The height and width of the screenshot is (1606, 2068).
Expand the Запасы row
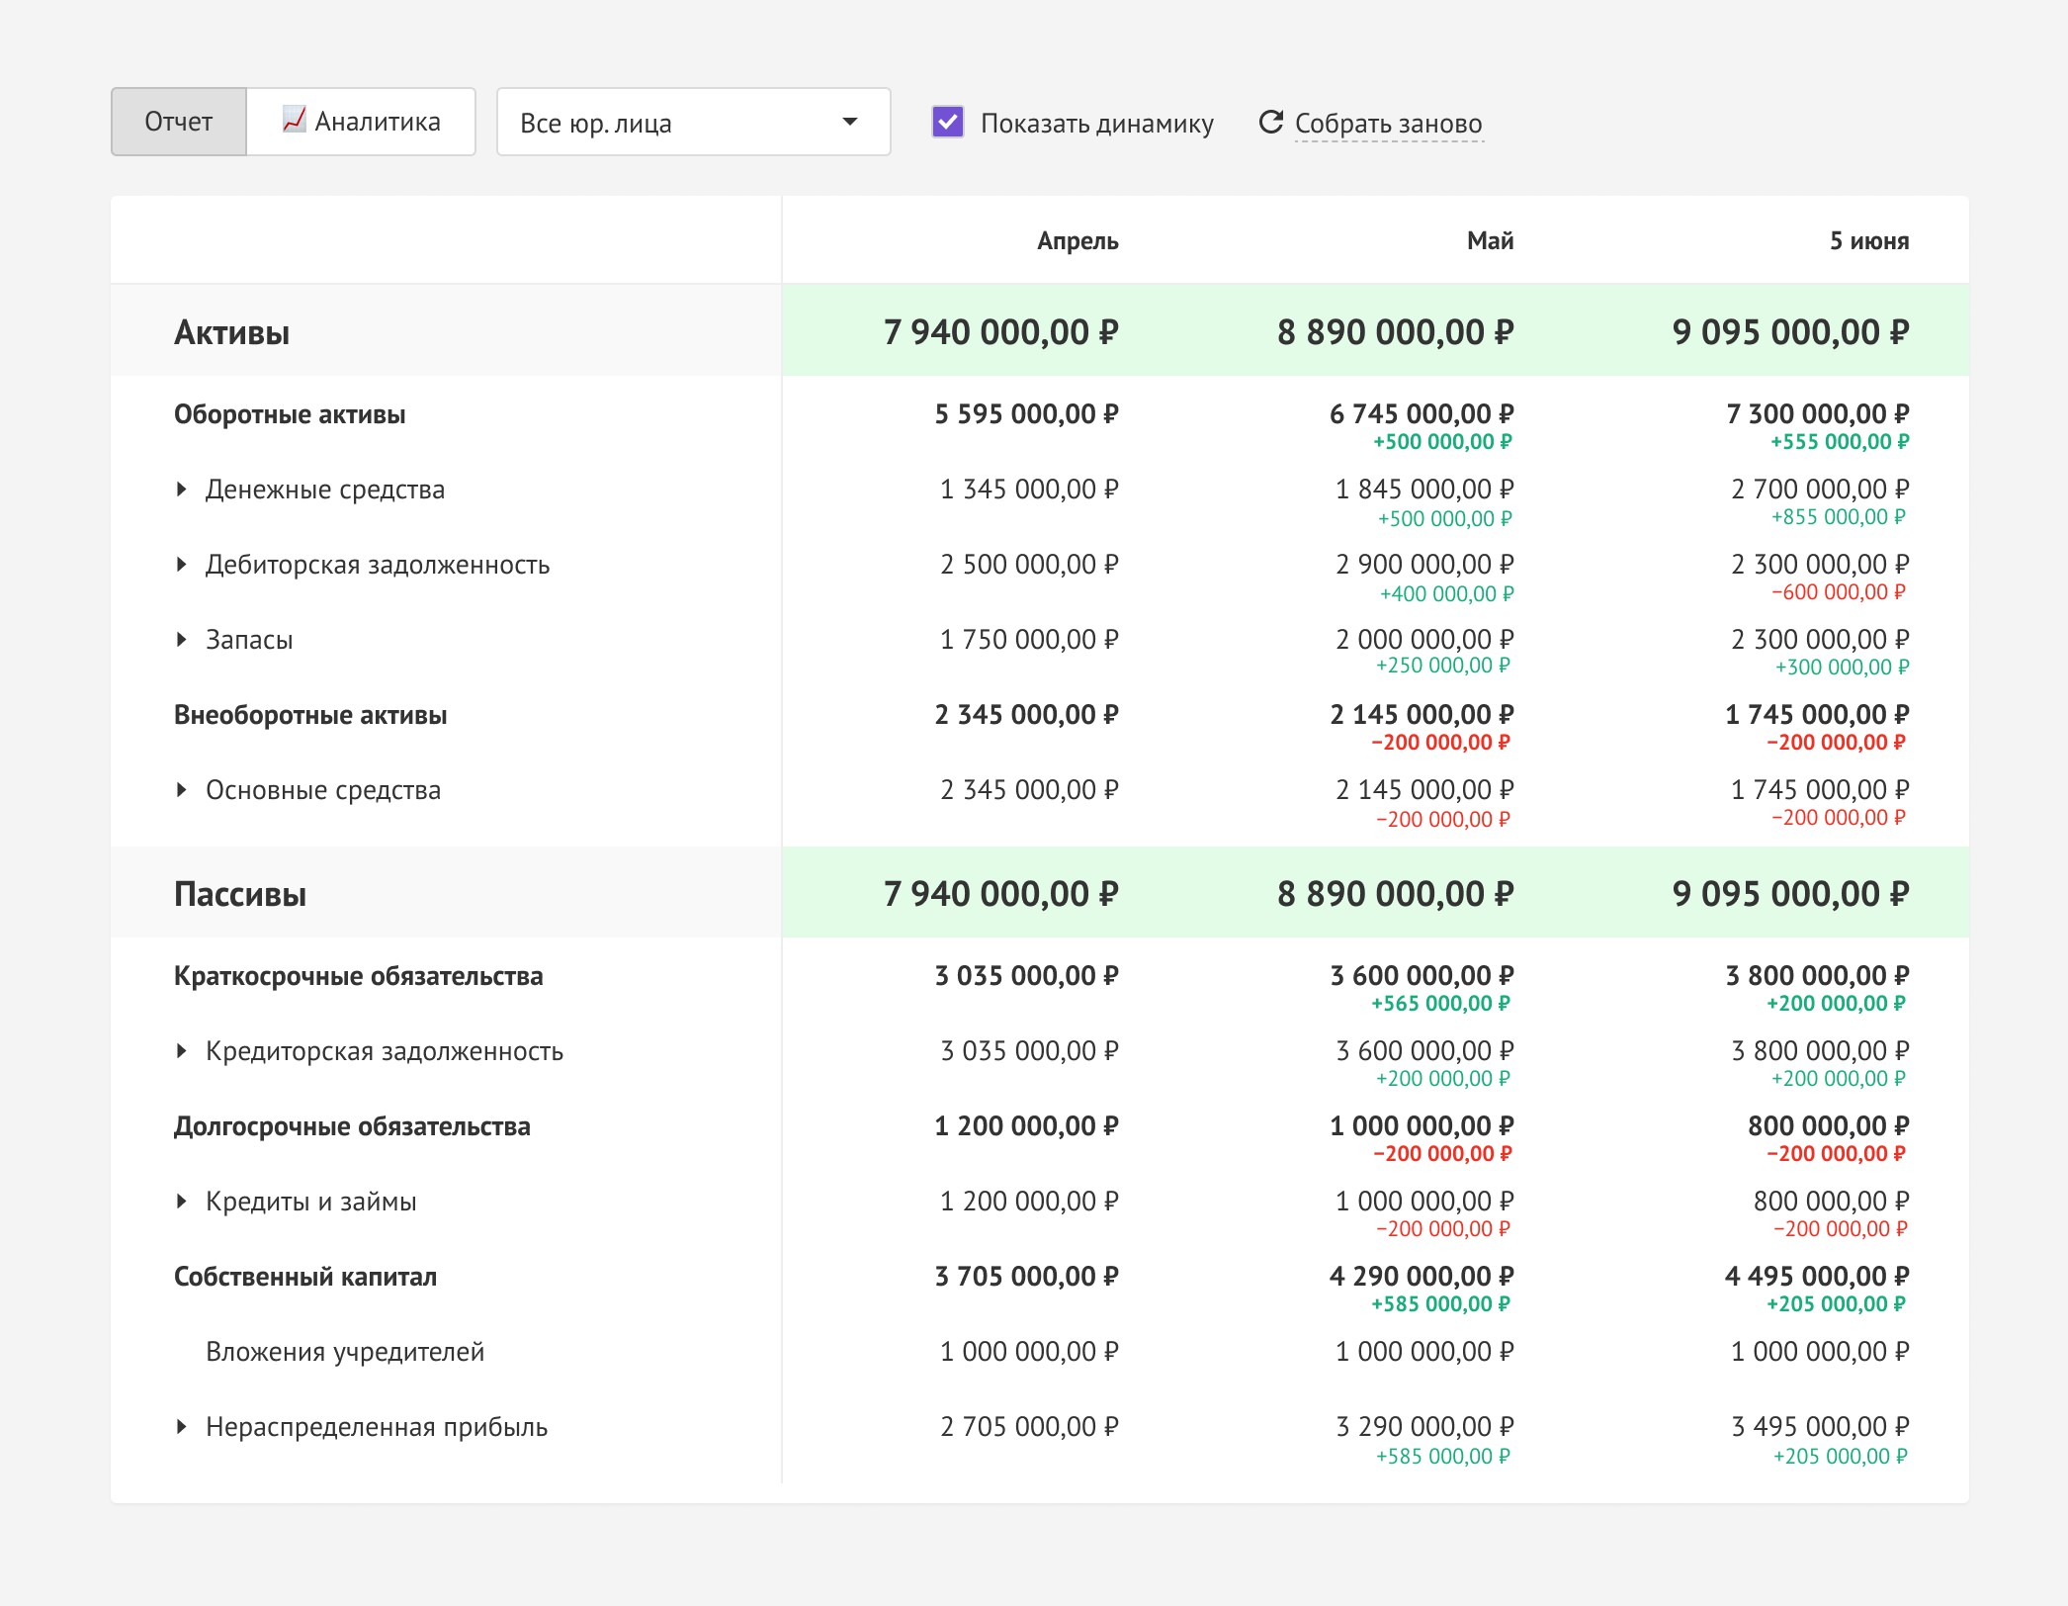(182, 640)
